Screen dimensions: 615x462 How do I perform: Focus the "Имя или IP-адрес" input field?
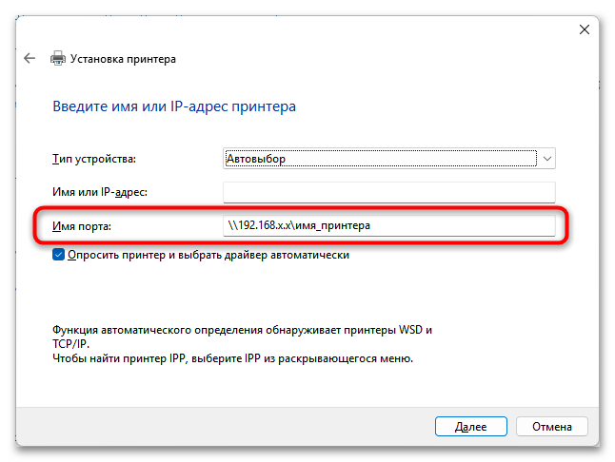(x=388, y=192)
